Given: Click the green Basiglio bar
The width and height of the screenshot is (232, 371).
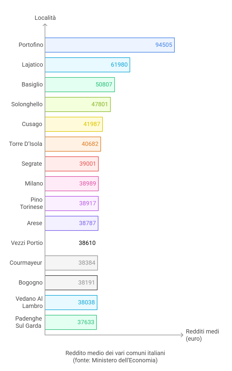Looking at the screenshot, I should [x=80, y=85].
